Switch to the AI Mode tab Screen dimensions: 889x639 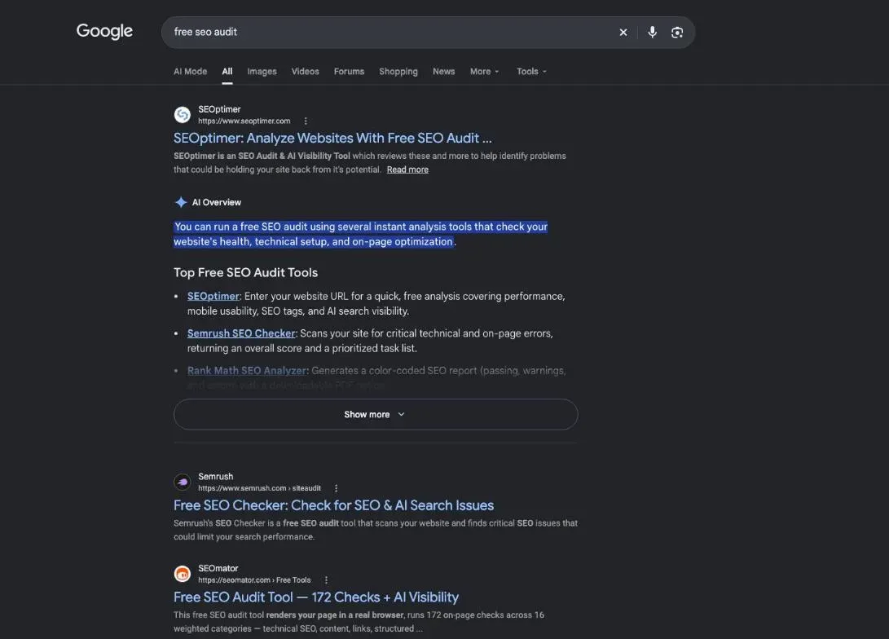191,72
